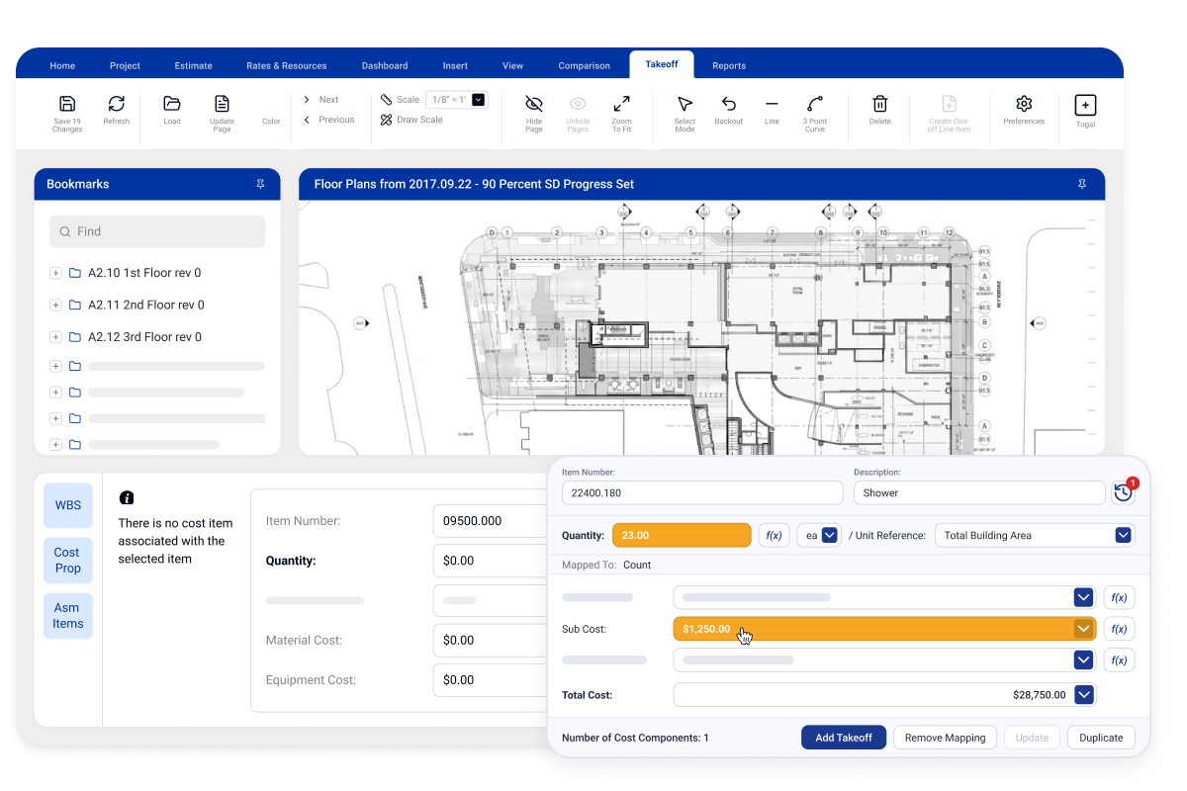Click Item Number field 09500.000

[490, 521]
